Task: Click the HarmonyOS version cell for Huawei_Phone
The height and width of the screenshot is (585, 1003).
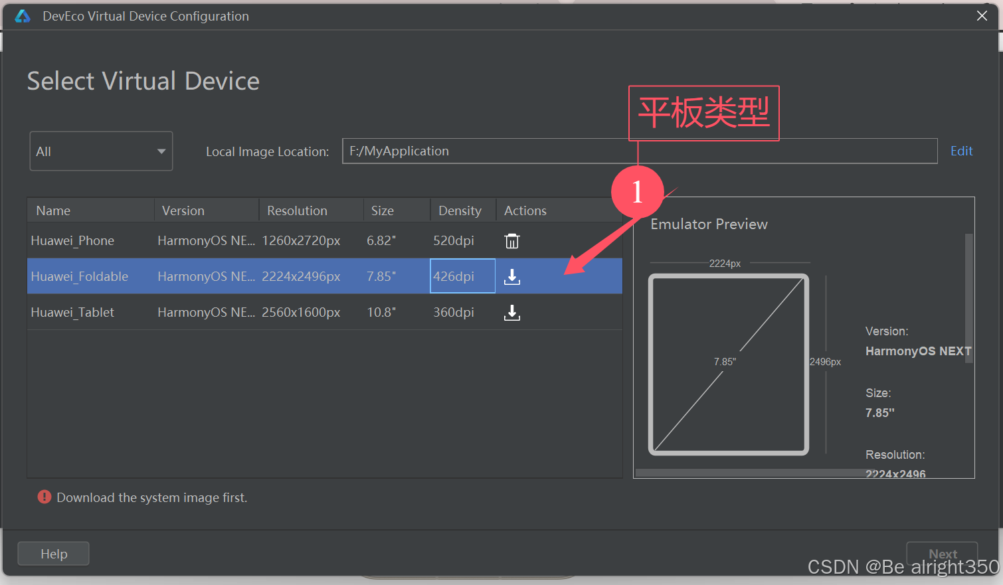Action: [206, 240]
